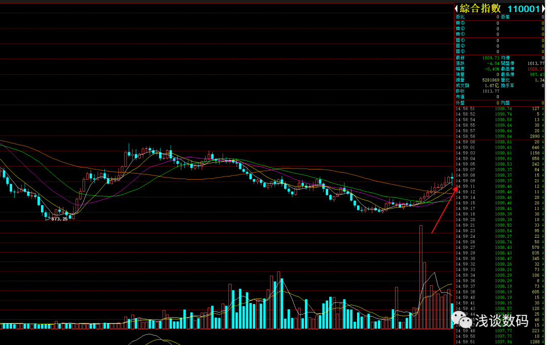Go to next index with right arrow after 110001
The width and height of the screenshot is (547, 345).
(543, 9)
